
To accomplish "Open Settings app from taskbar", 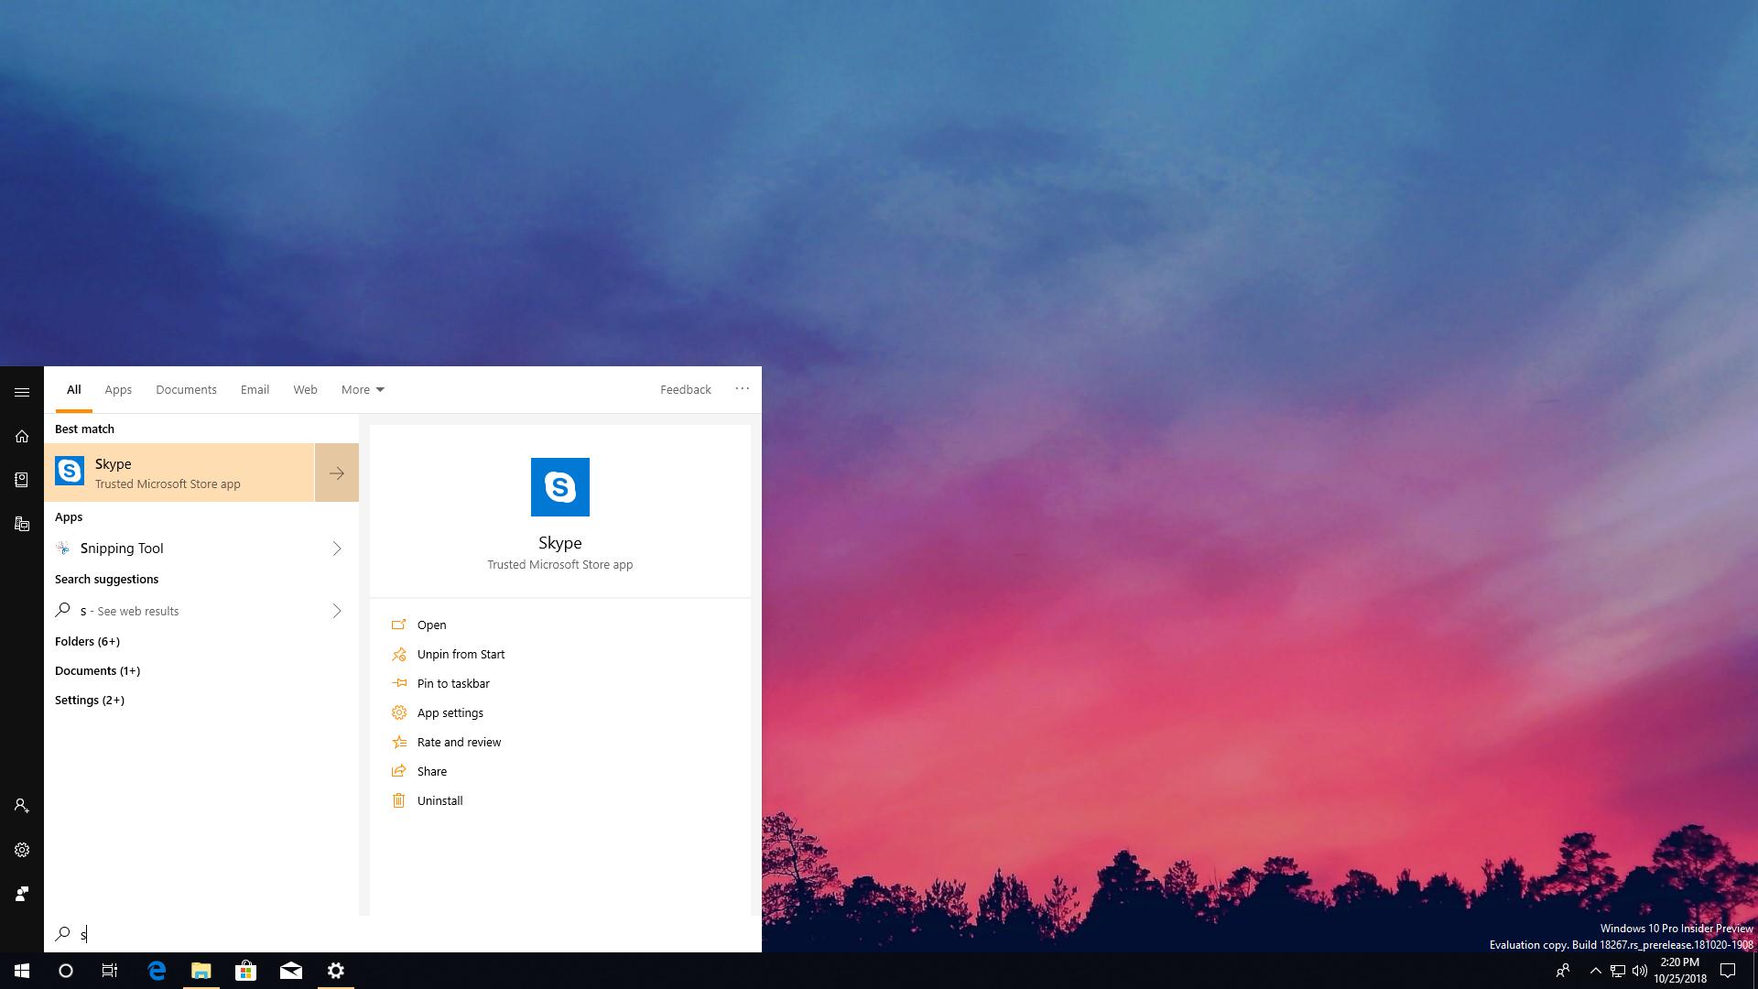I will tap(336, 971).
